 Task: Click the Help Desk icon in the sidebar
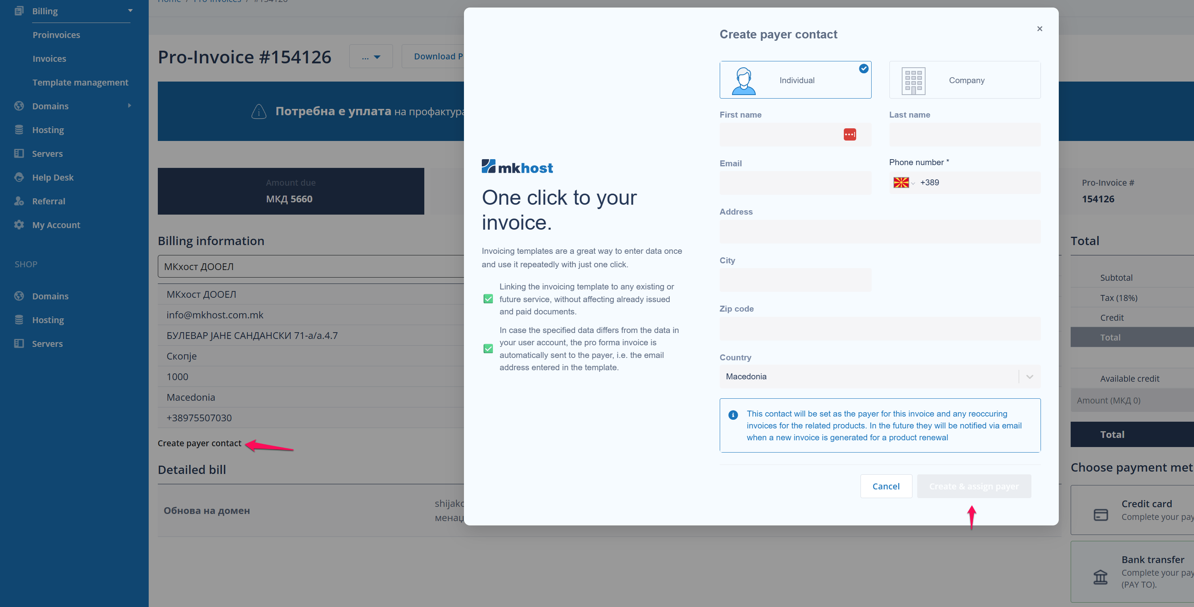click(x=19, y=177)
